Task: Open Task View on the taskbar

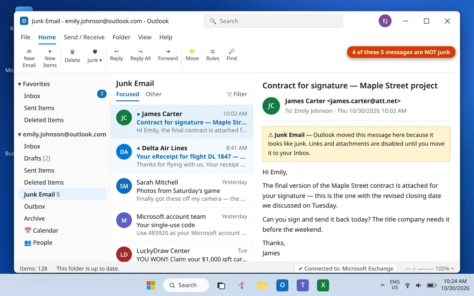Action: 221,285
